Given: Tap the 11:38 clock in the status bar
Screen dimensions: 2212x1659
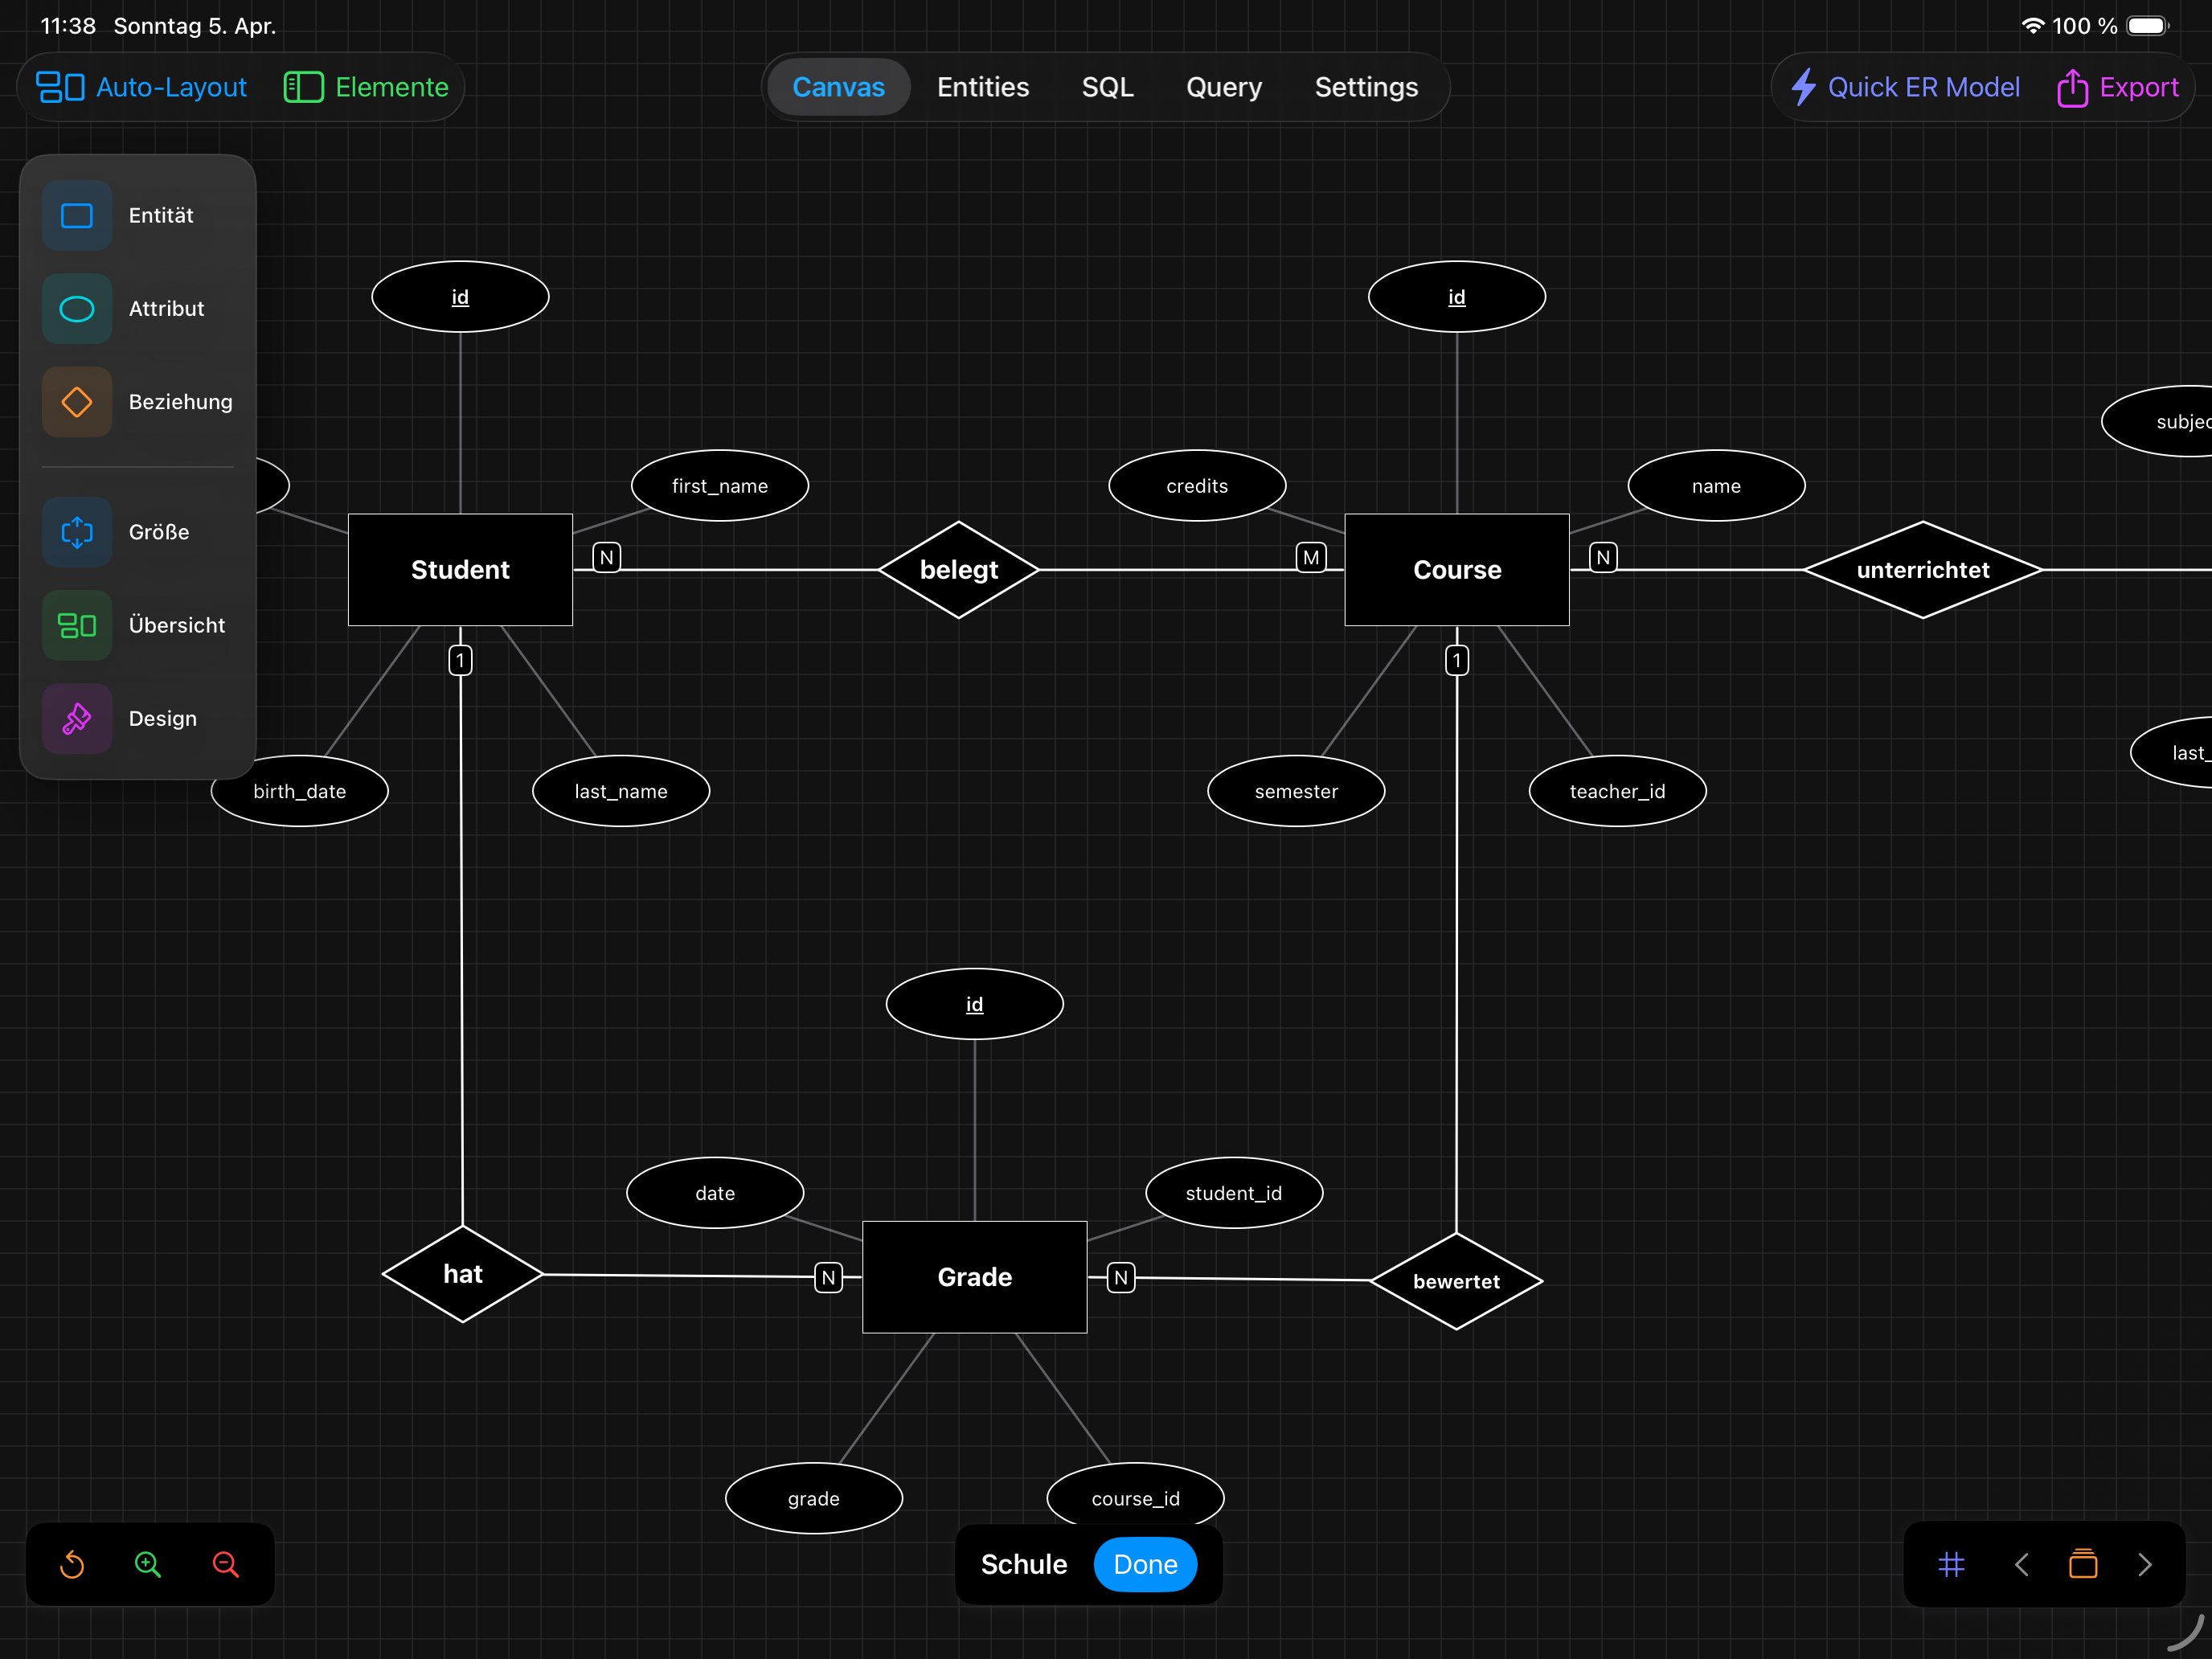Looking at the screenshot, I should [68, 26].
